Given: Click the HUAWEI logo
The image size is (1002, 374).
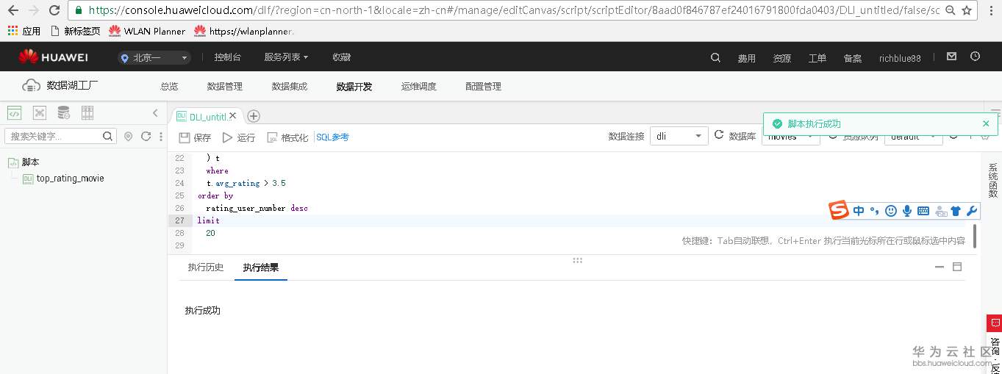Looking at the screenshot, I should point(54,57).
